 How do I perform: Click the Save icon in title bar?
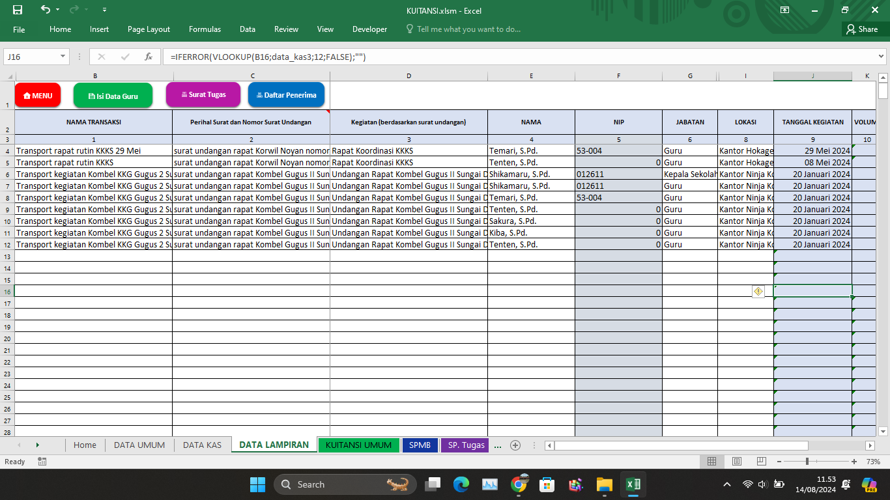[18, 10]
